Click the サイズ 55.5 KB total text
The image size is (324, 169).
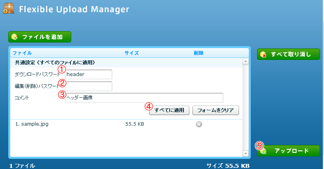[x=228, y=166]
